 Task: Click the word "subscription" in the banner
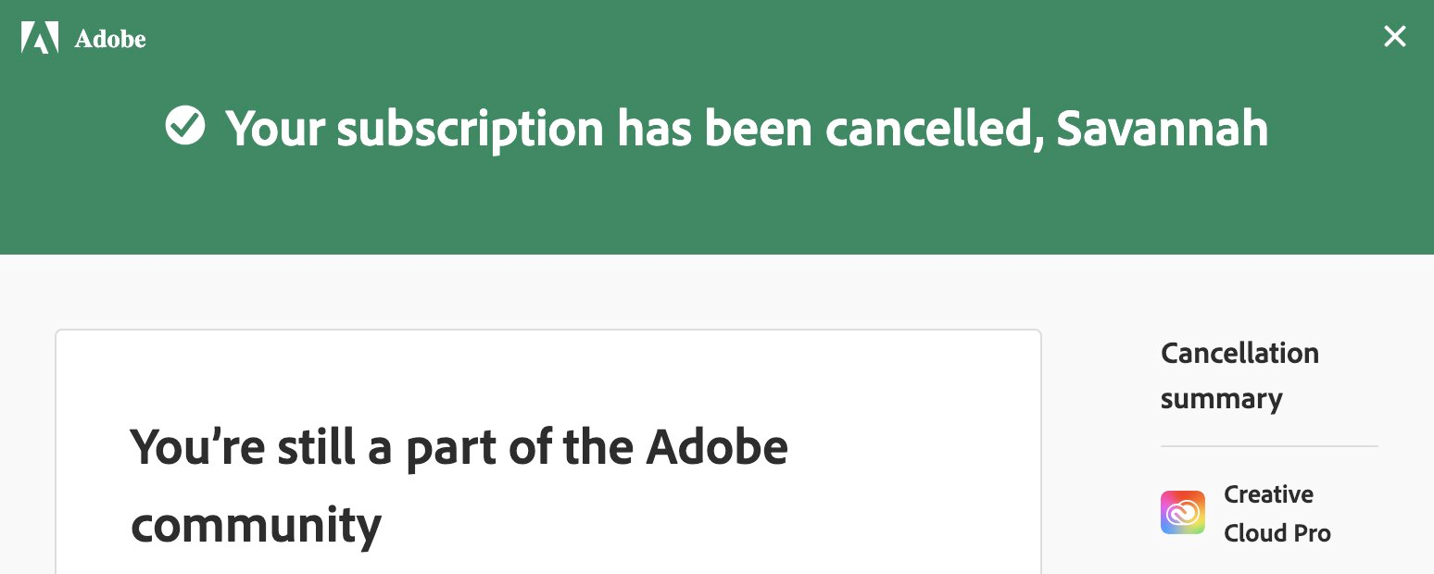470,128
